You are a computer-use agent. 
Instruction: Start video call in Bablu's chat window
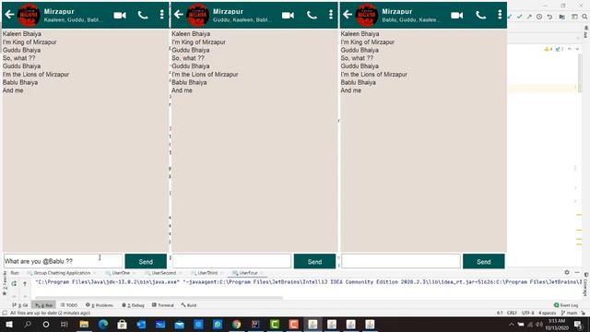point(457,15)
